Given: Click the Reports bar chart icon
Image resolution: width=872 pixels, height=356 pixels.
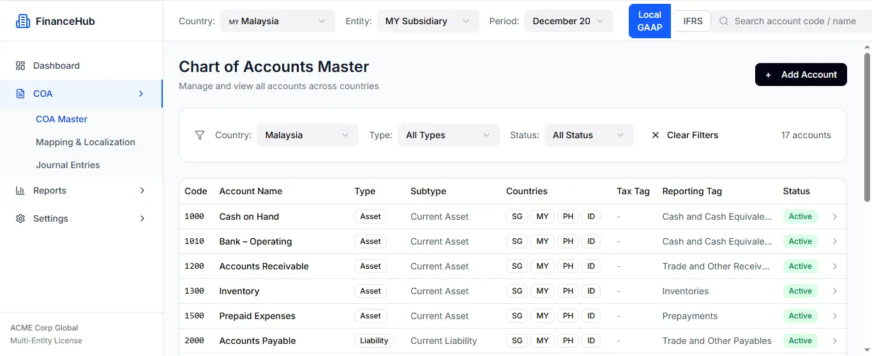Looking at the screenshot, I should click(x=20, y=190).
